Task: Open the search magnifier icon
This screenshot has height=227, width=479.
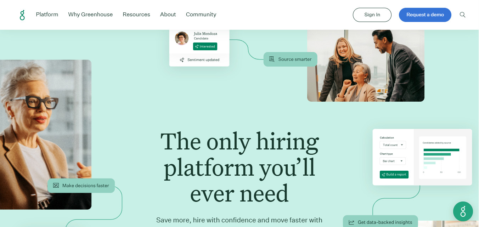Action: pyautogui.click(x=462, y=15)
